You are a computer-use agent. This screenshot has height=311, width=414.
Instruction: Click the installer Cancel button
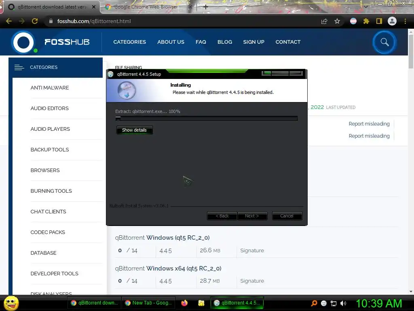(x=287, y=216)
